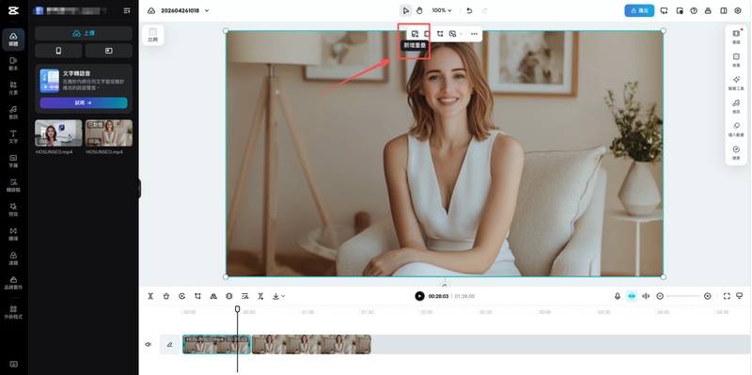
Task: Click the keyboard shortcuts icon at sidebar bottom
Action: click(x=13, y=364)
